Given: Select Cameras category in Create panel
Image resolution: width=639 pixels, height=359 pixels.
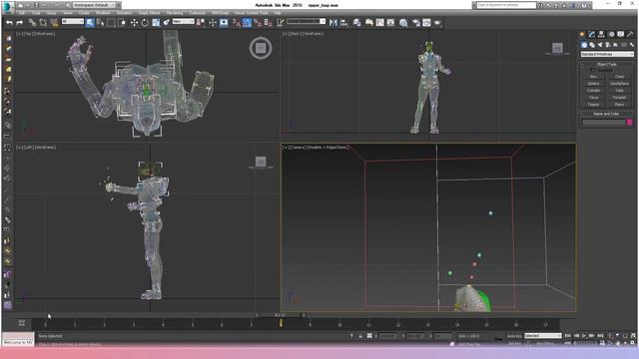Looking at the screenshot, I should pos(608,45).
